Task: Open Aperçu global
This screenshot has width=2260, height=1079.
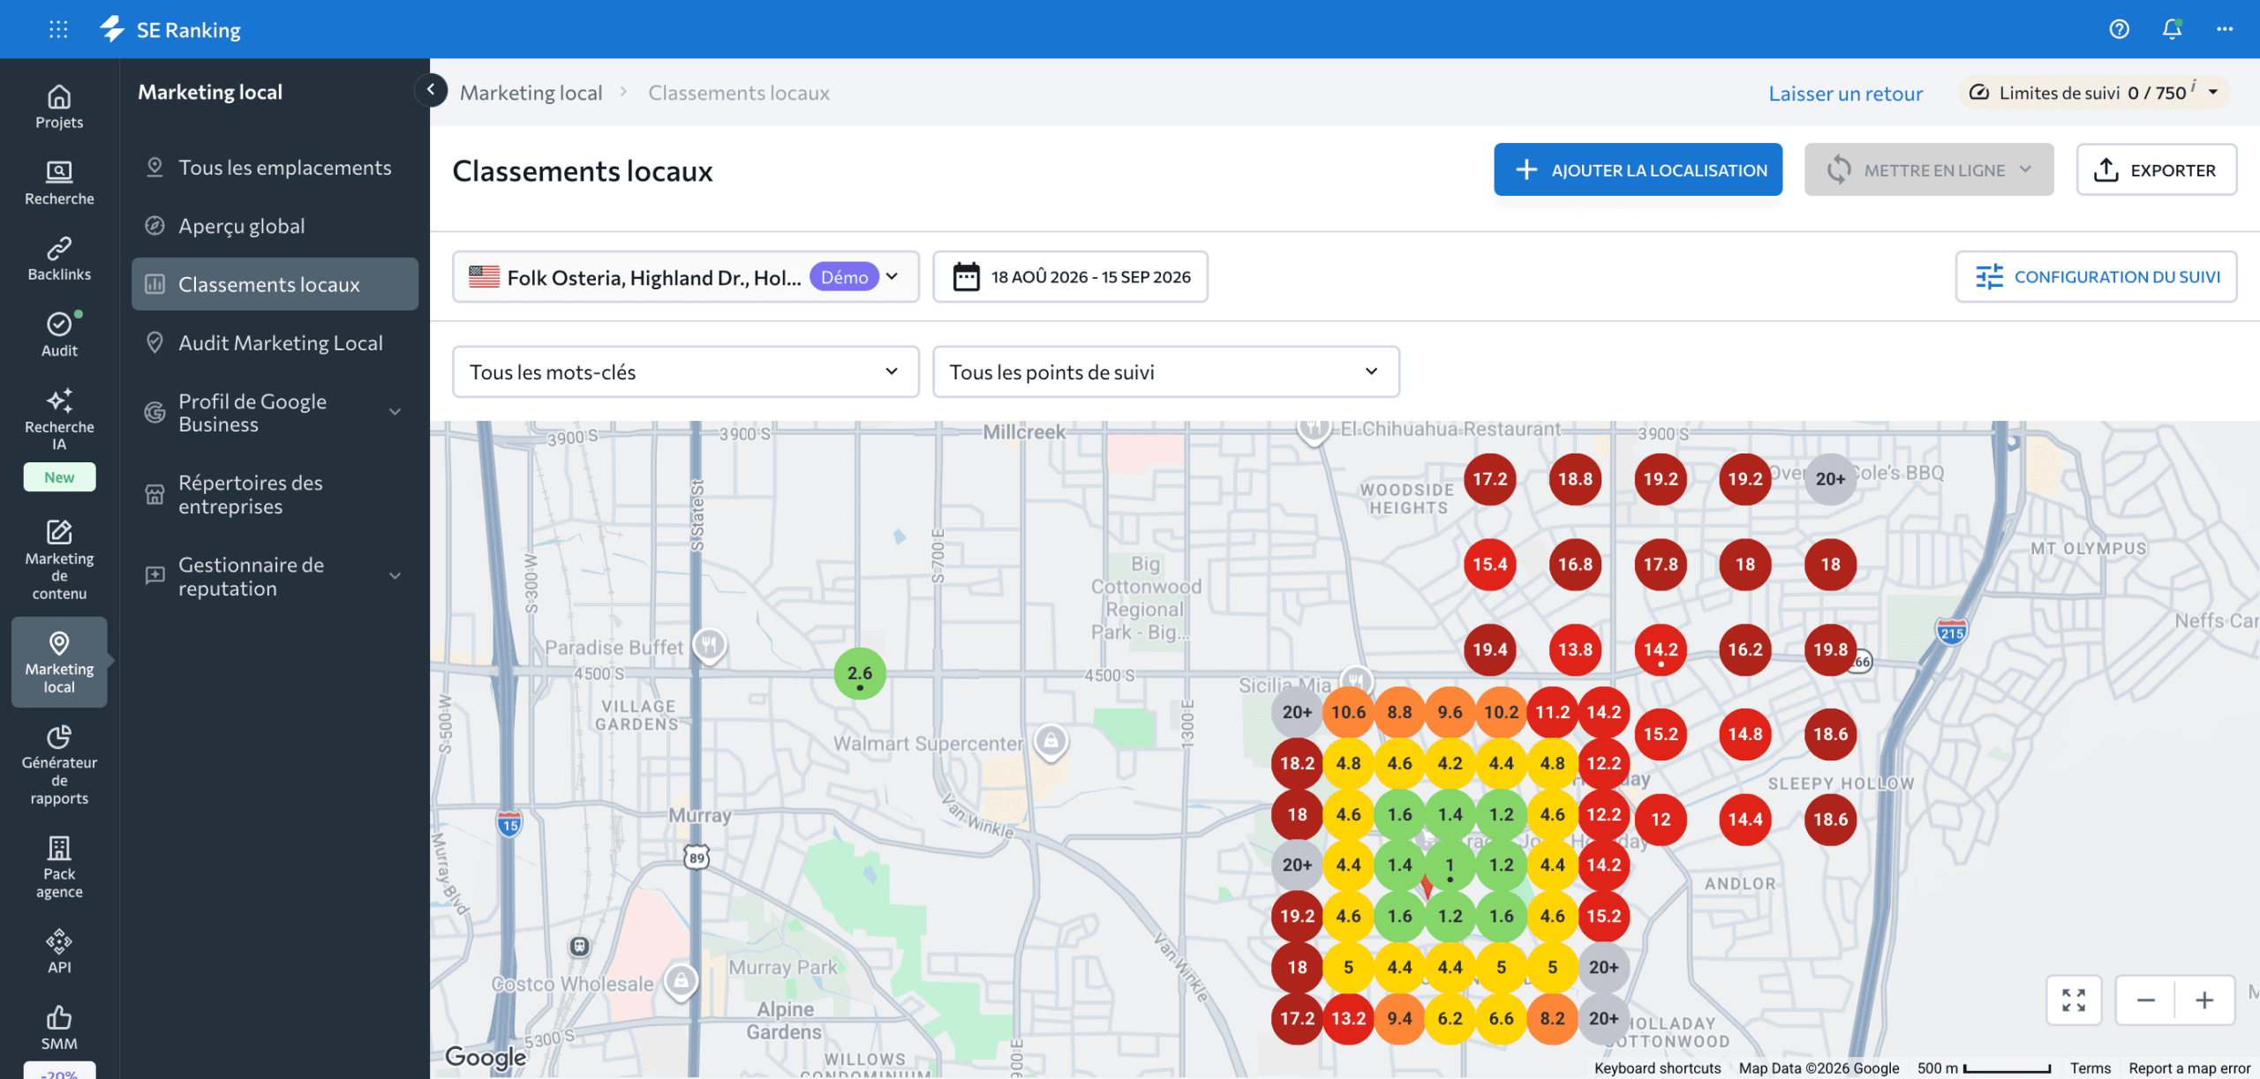Action: coord(275,226)
